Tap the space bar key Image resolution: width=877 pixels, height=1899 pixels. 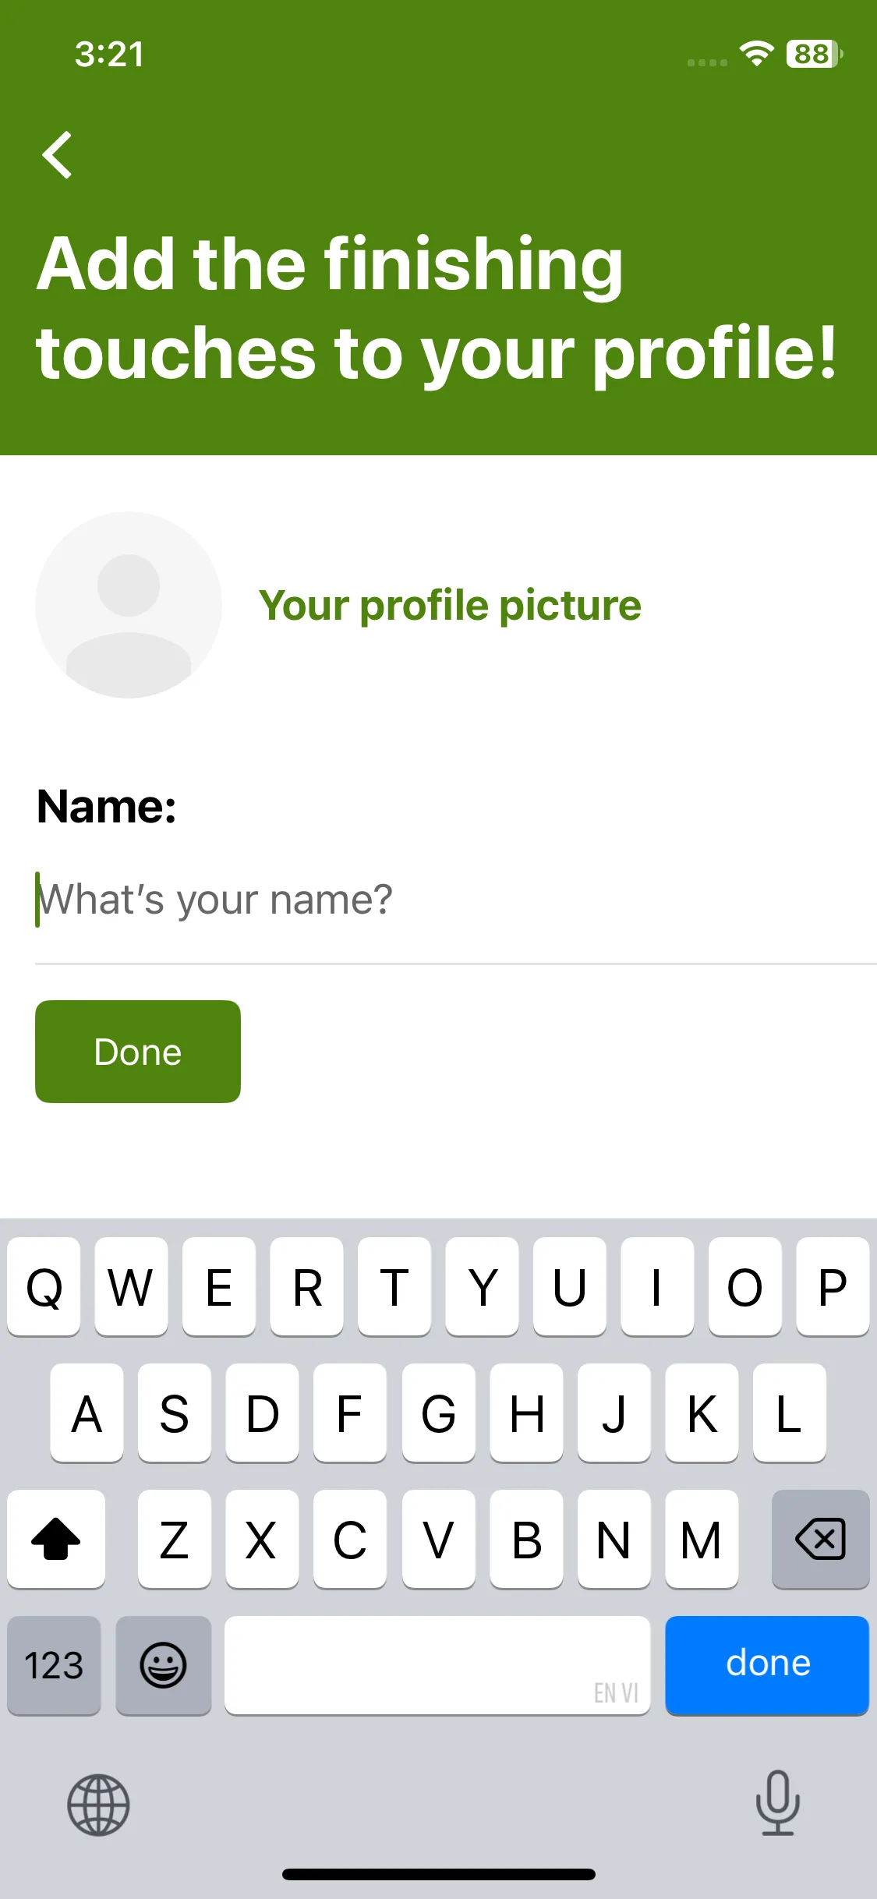click(437, 1664)
